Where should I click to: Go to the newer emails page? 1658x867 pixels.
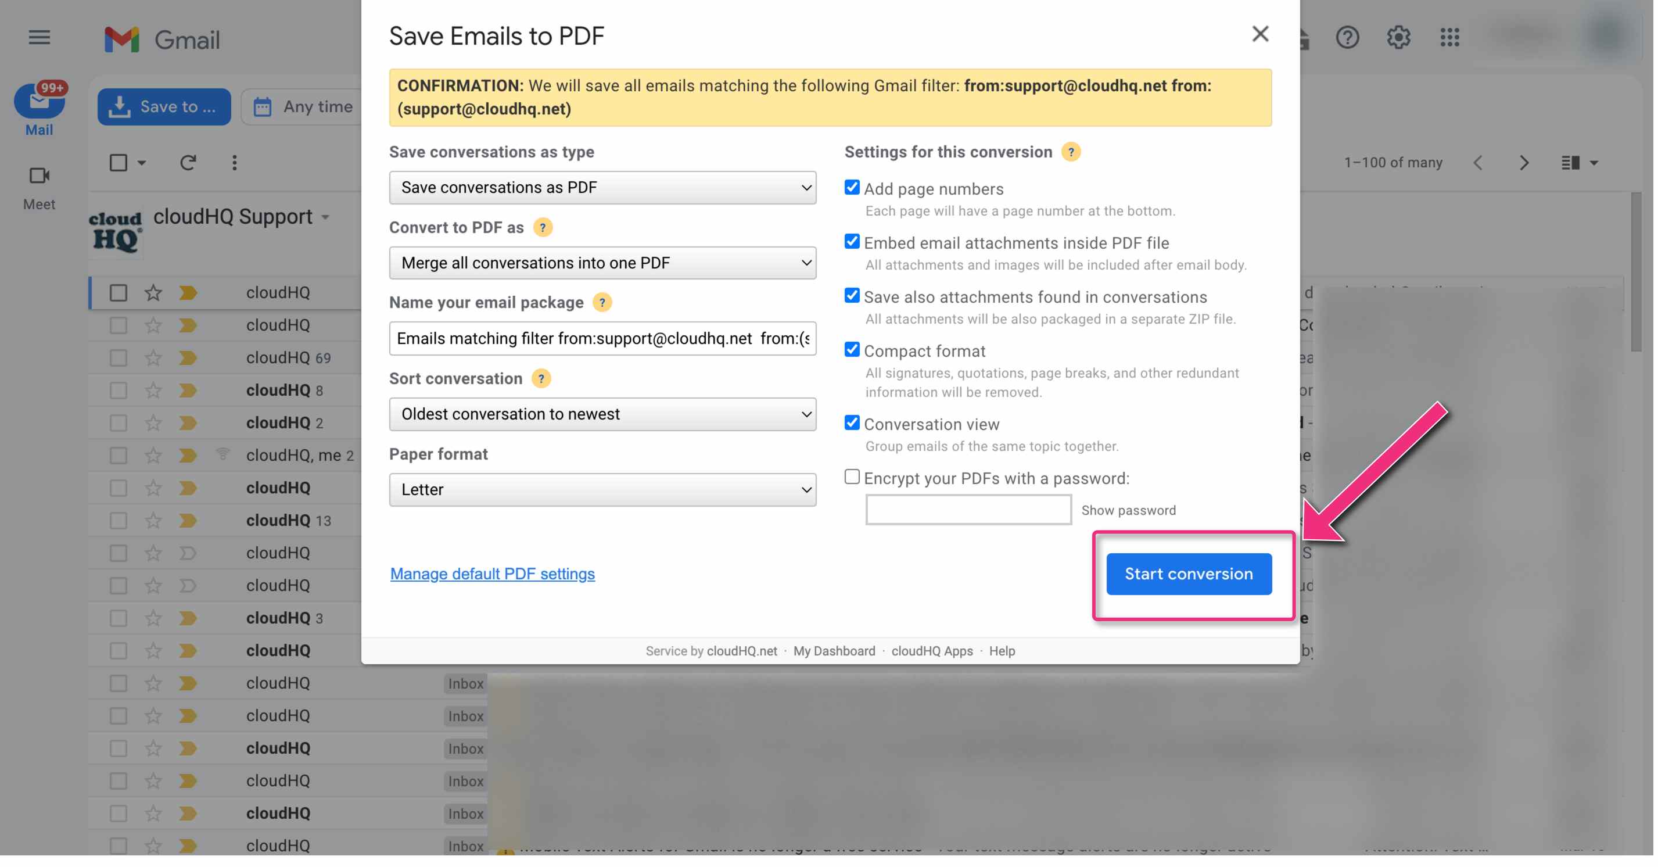(1478, 162)
